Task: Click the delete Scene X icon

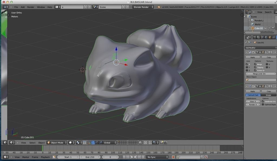Action: click(127, 7)
